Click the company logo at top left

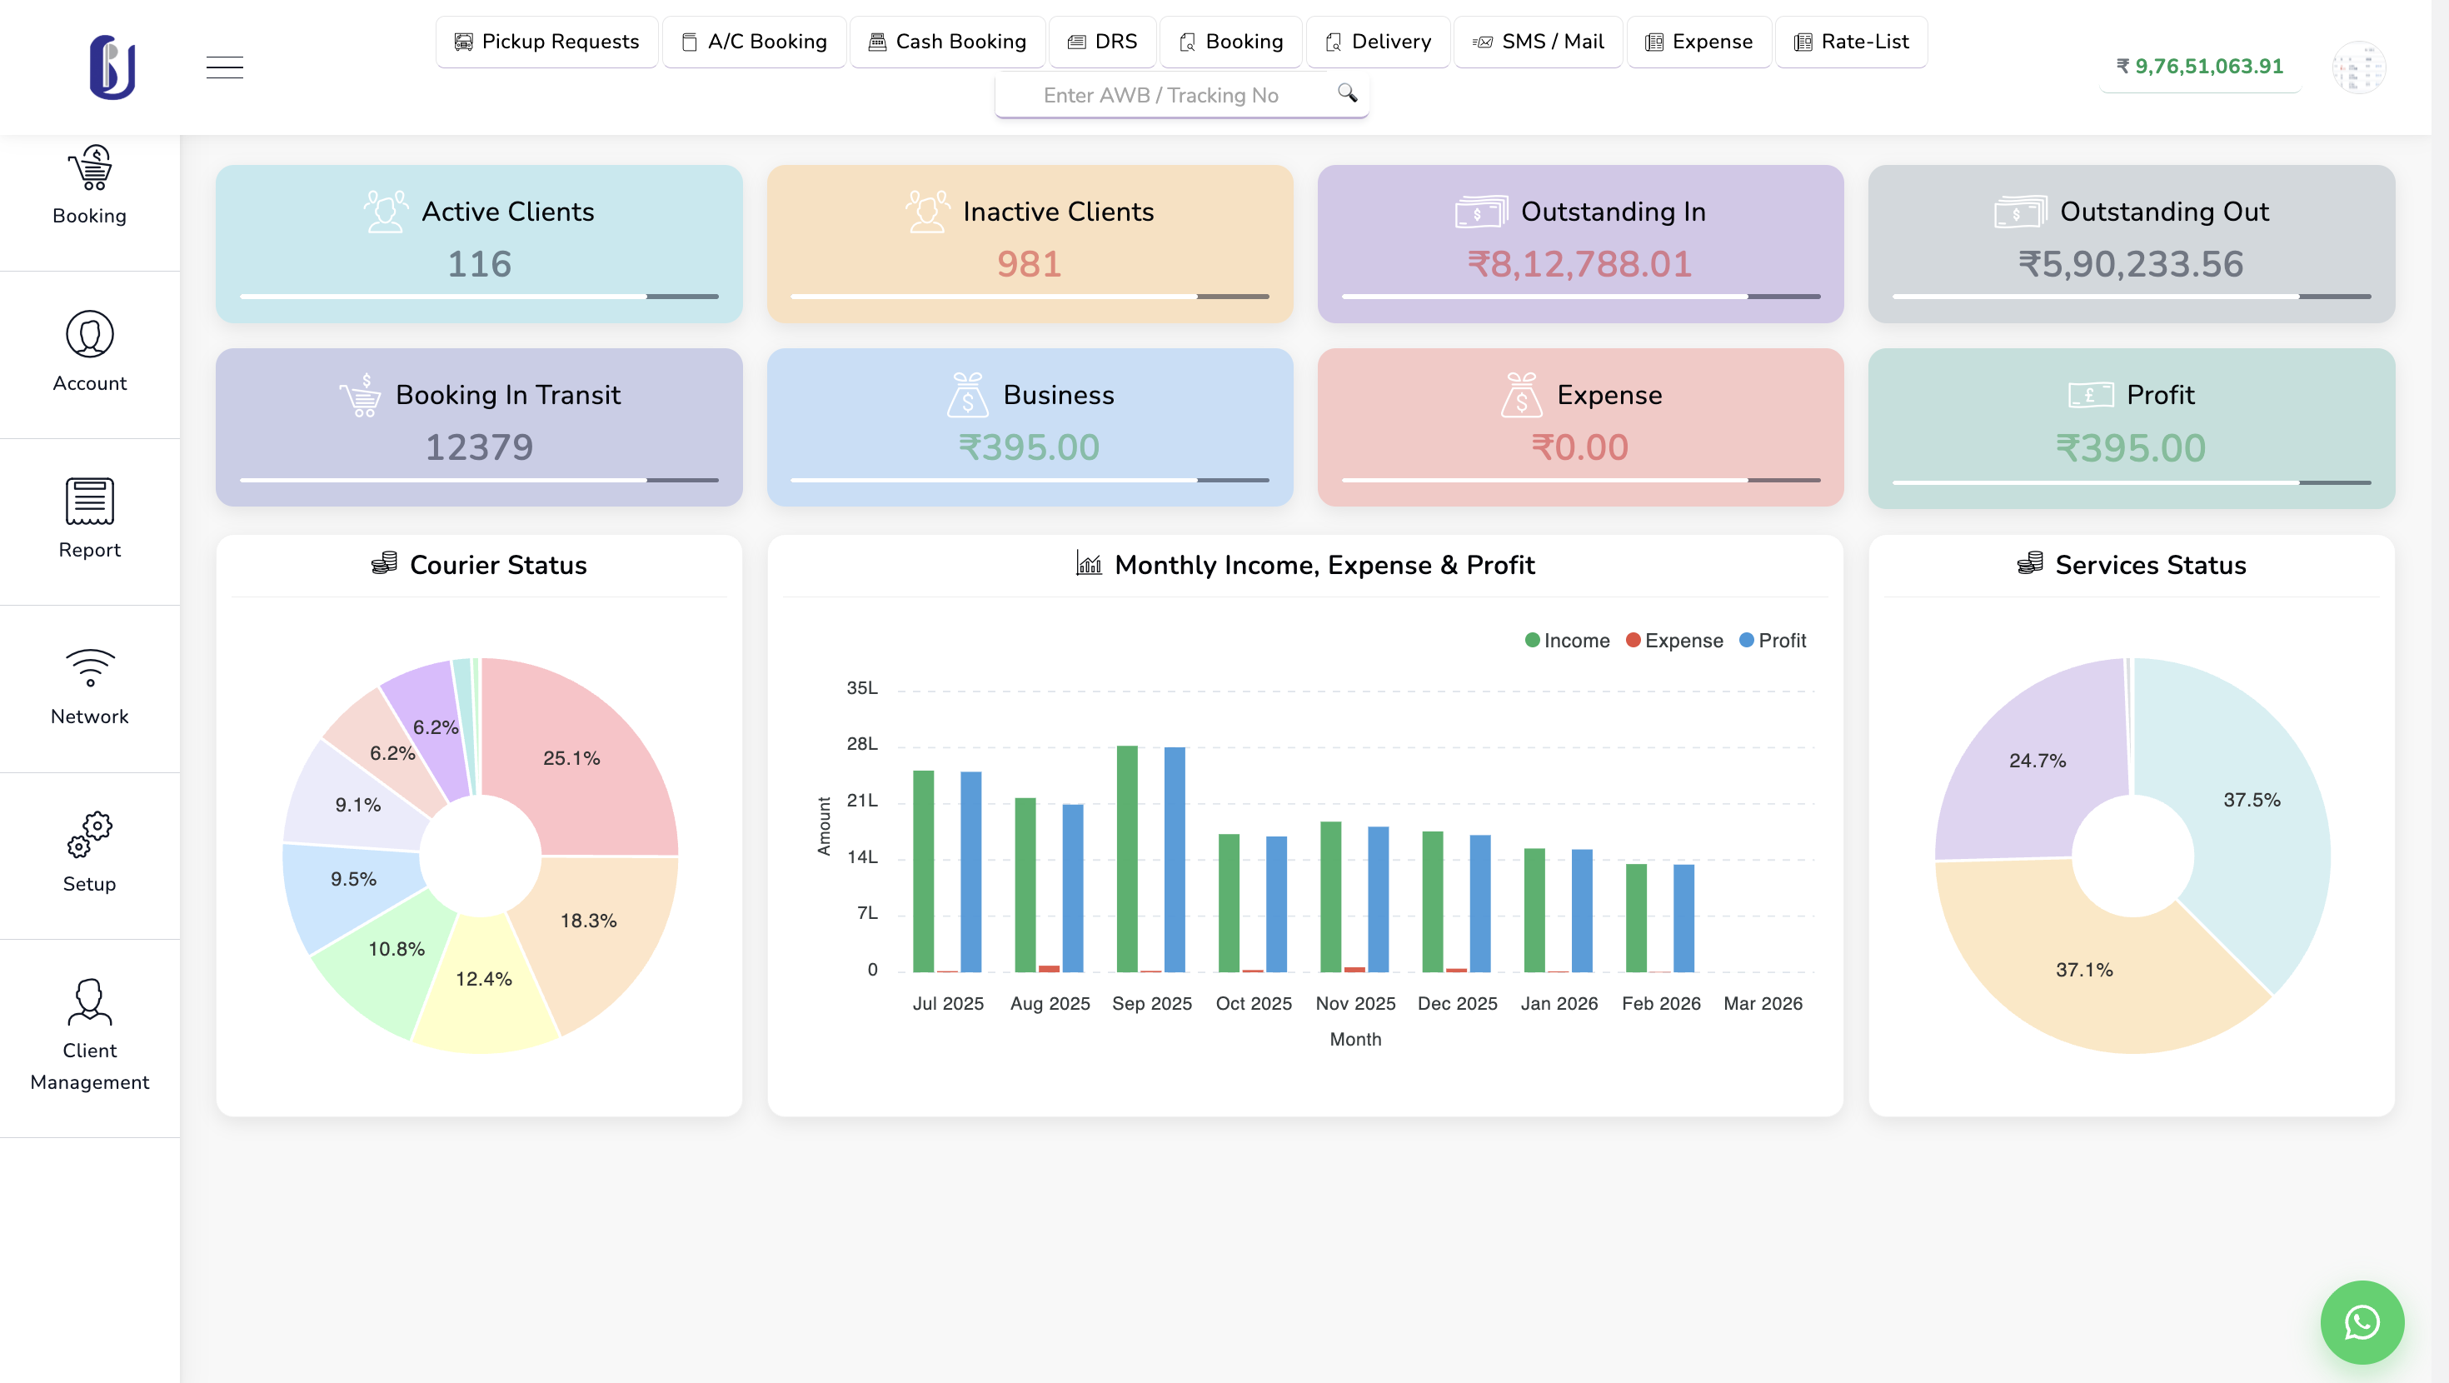(x=112, y=67)
